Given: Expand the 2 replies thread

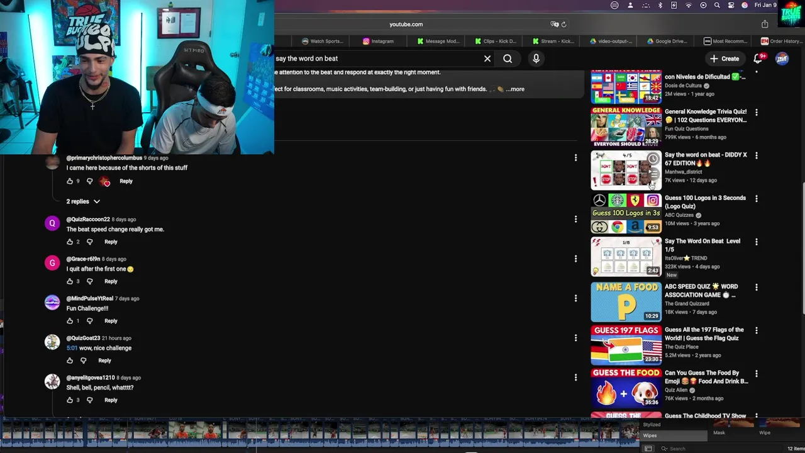Looking at the screenshot, I should click(x=83, y=201).
